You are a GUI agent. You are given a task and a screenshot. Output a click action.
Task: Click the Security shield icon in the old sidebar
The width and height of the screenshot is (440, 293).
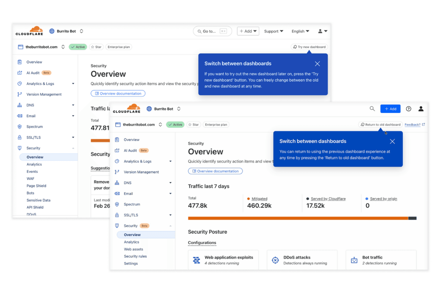[20, 148]
